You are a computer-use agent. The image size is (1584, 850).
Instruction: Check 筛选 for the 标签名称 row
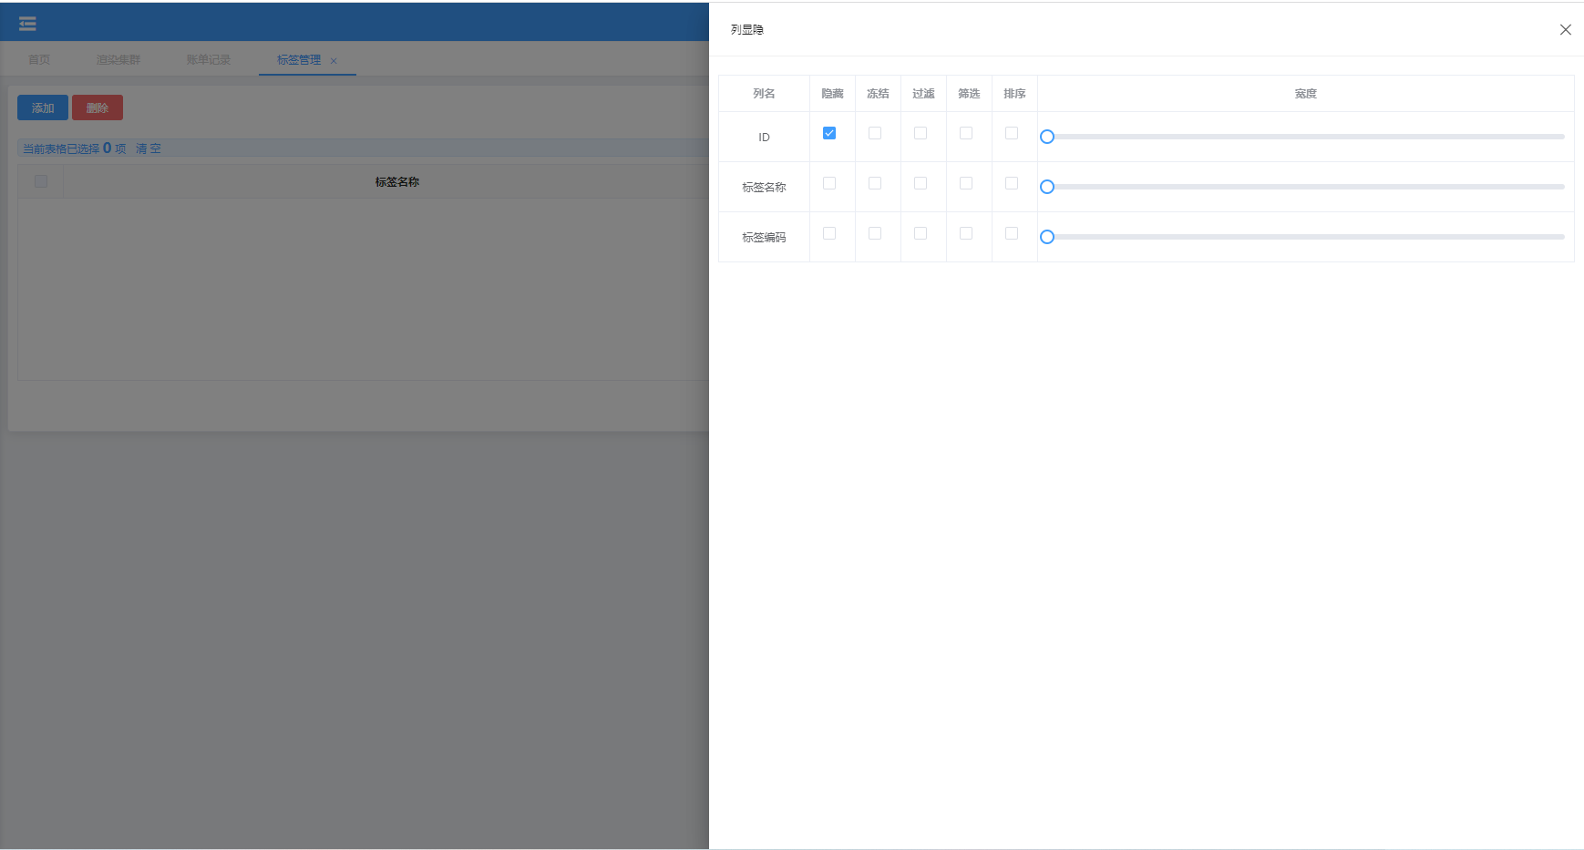(x=966, y=183)
